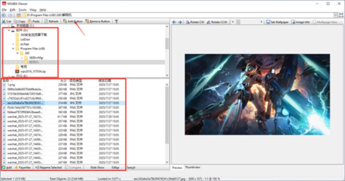This screenshot has height=181, width=345.
Task: Click the Search button below file list
Action: (131, 167)
